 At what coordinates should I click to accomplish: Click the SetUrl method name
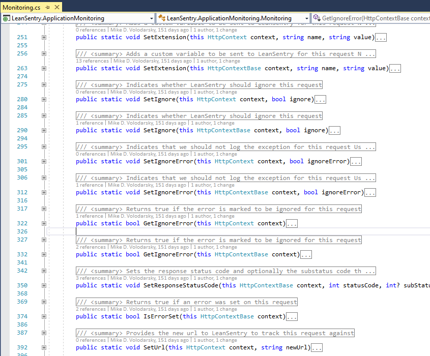154,347
